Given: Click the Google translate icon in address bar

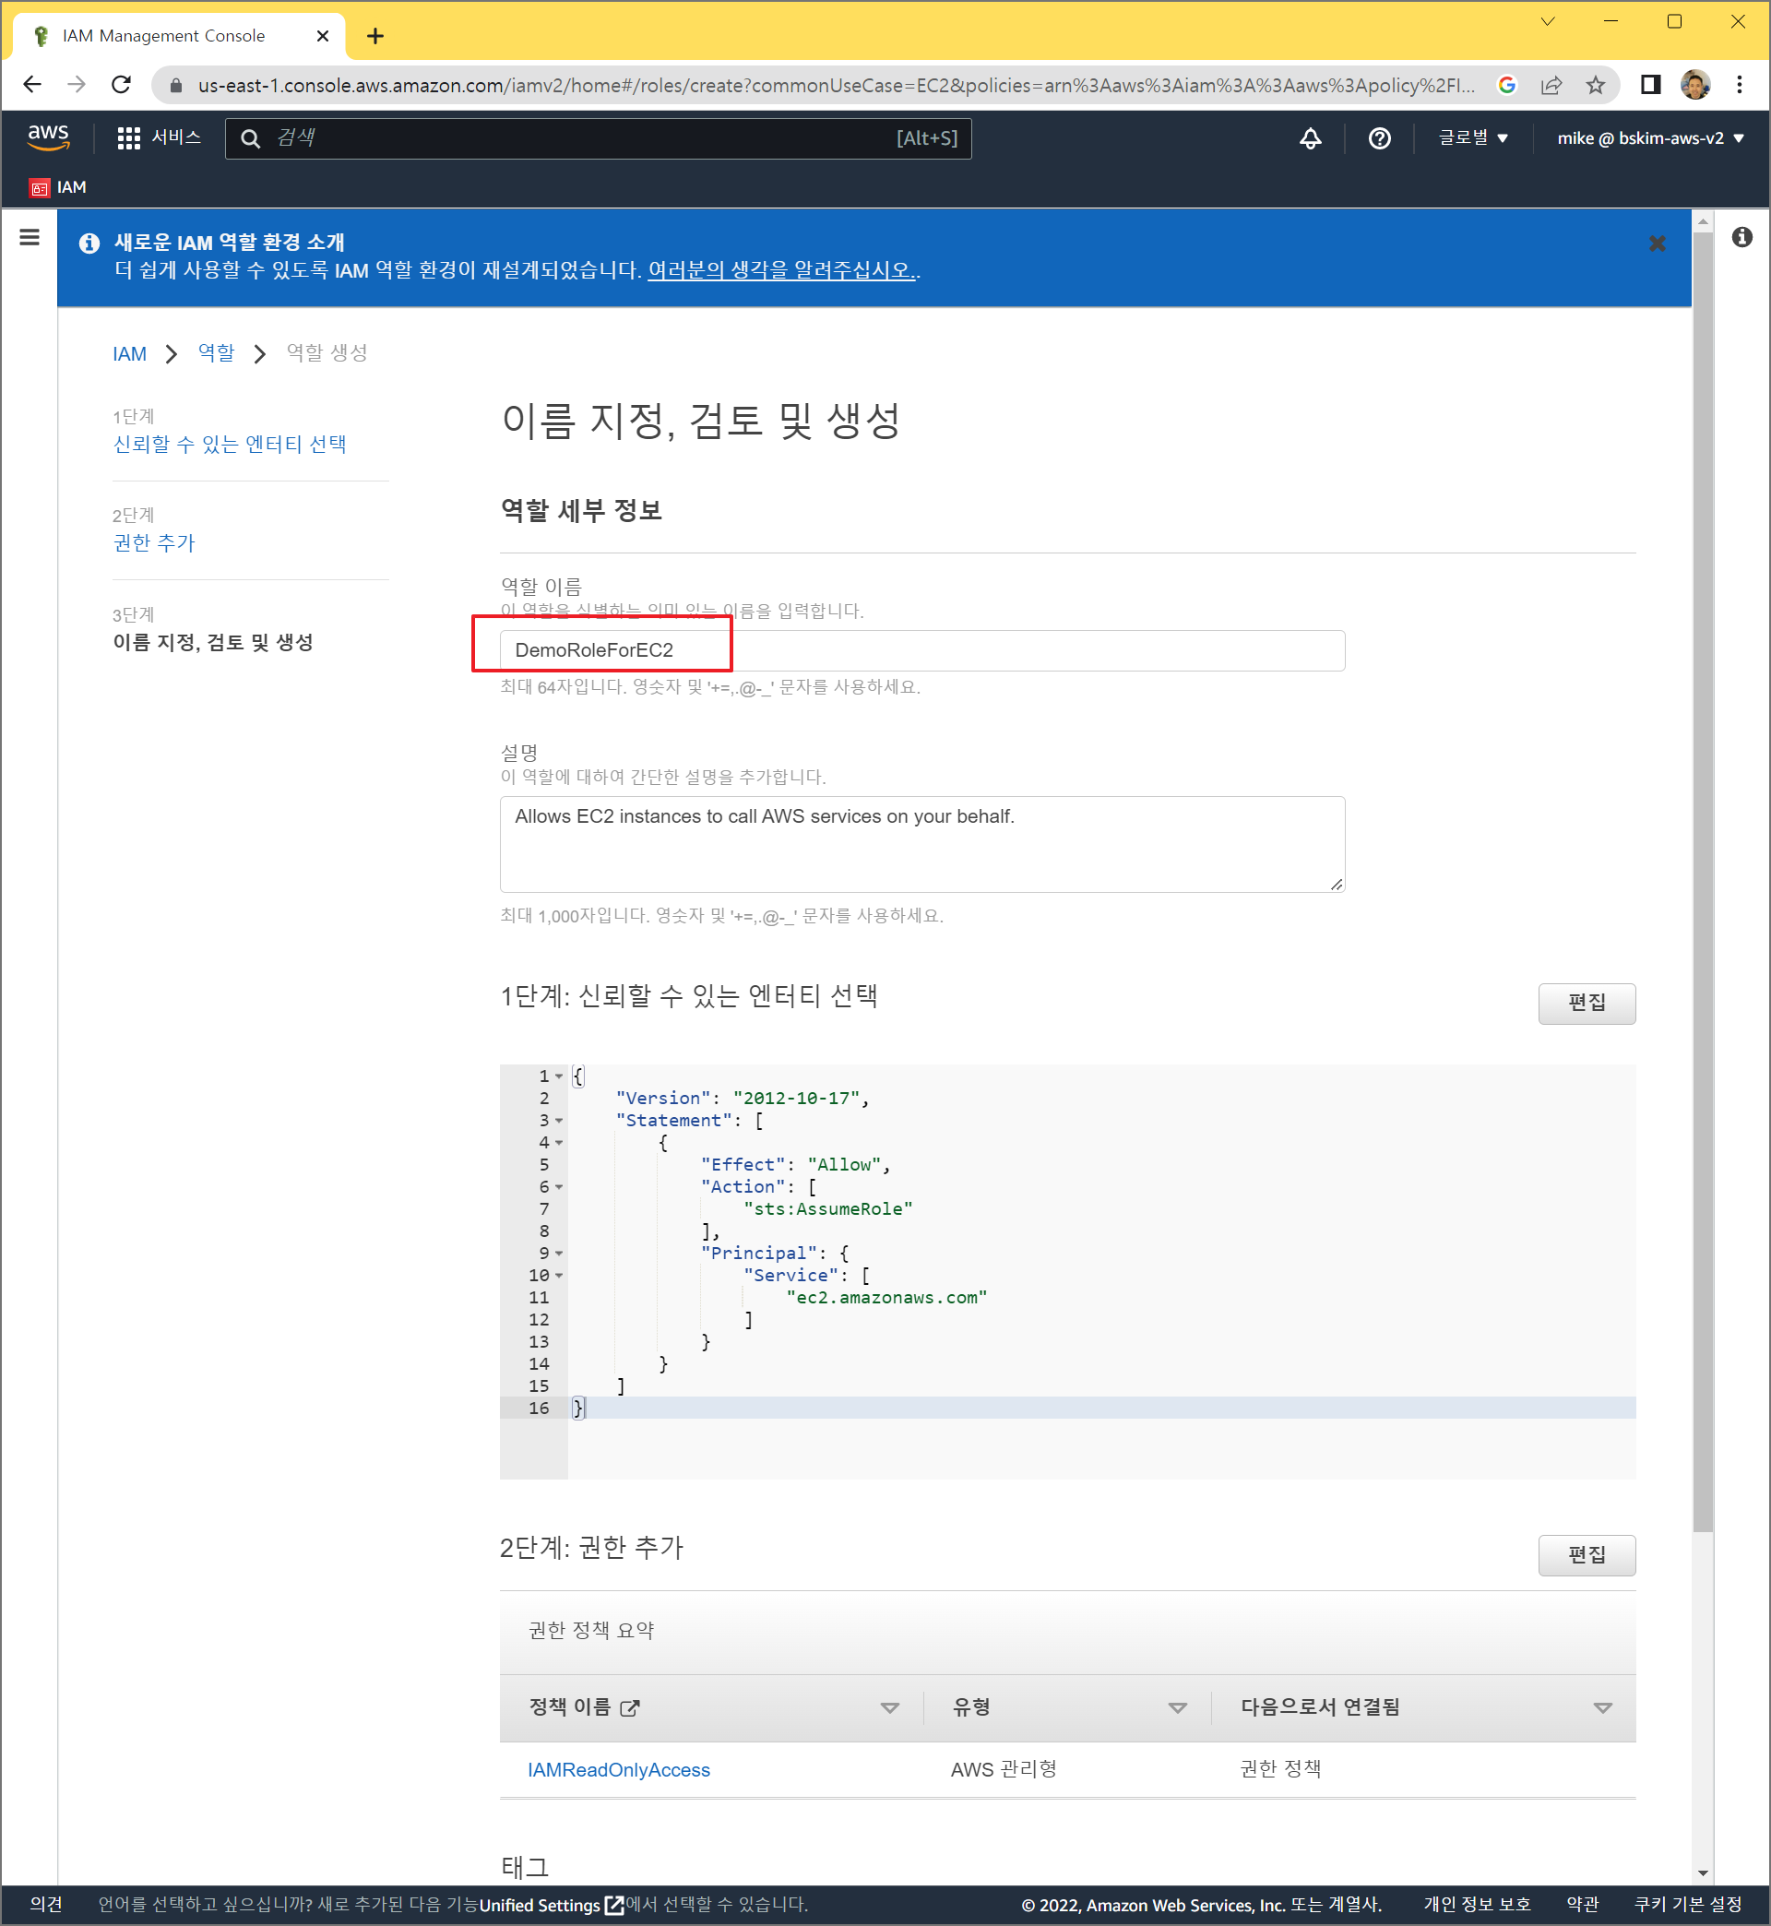Looking at the screenshot, I should pyautogui.click(x=1506, y=84).
